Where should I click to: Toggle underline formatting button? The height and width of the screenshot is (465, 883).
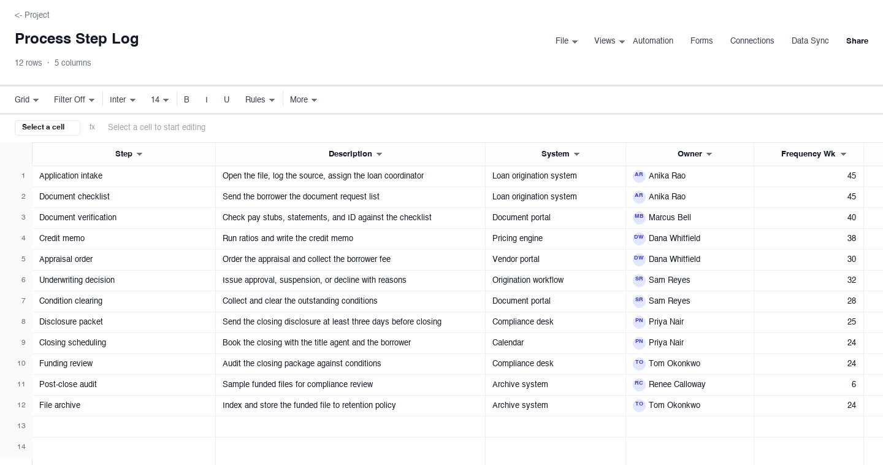(226, 99)
